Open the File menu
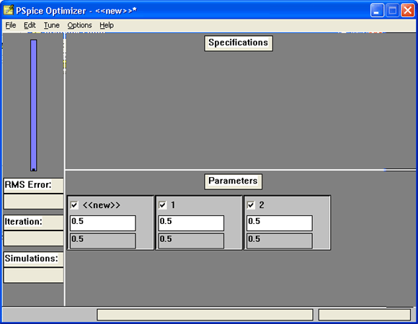 (x=11, y=25)
